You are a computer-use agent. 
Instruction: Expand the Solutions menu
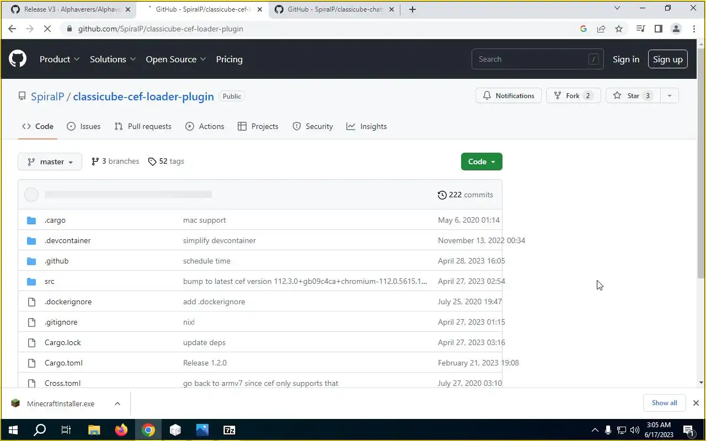(113, 59)
